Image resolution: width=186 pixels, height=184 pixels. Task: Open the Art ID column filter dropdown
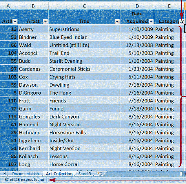point(15,22)
